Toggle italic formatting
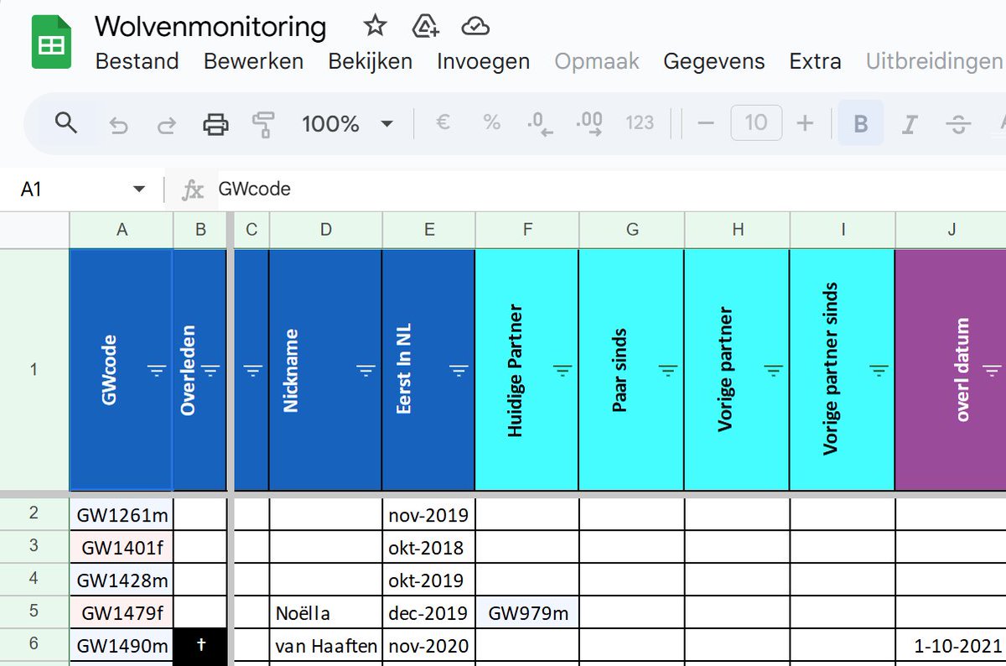The height and width of the screenshot is (666, 1006). coord(909,125)
